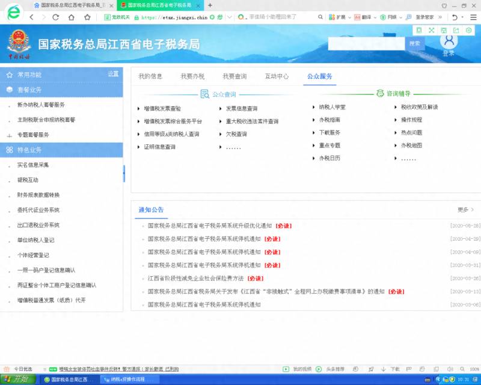Open 增值税普通发票（纸质）代开 in sidebar
481x385 pixels.
(52, 300)
